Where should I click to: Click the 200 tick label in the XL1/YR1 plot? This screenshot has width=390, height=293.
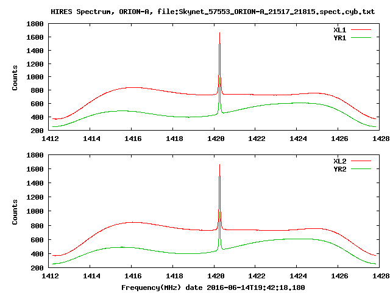37,130
